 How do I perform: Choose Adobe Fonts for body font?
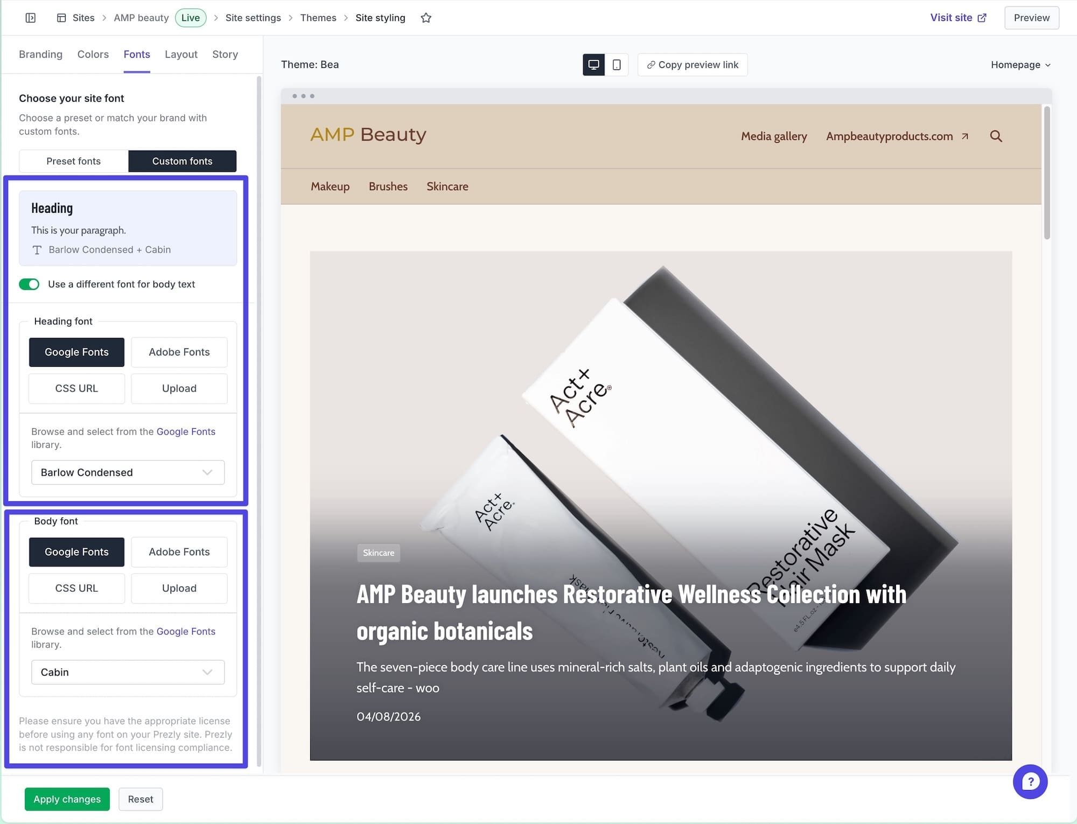(x=179, y=552)
